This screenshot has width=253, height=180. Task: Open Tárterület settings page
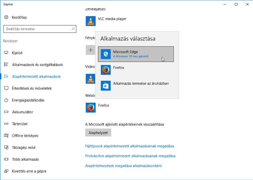pyautogui.click(x=20, y=124)
